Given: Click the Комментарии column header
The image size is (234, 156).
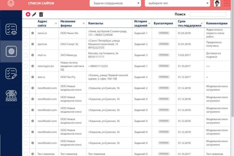Looking at the screenshot, I should (217, 23).
